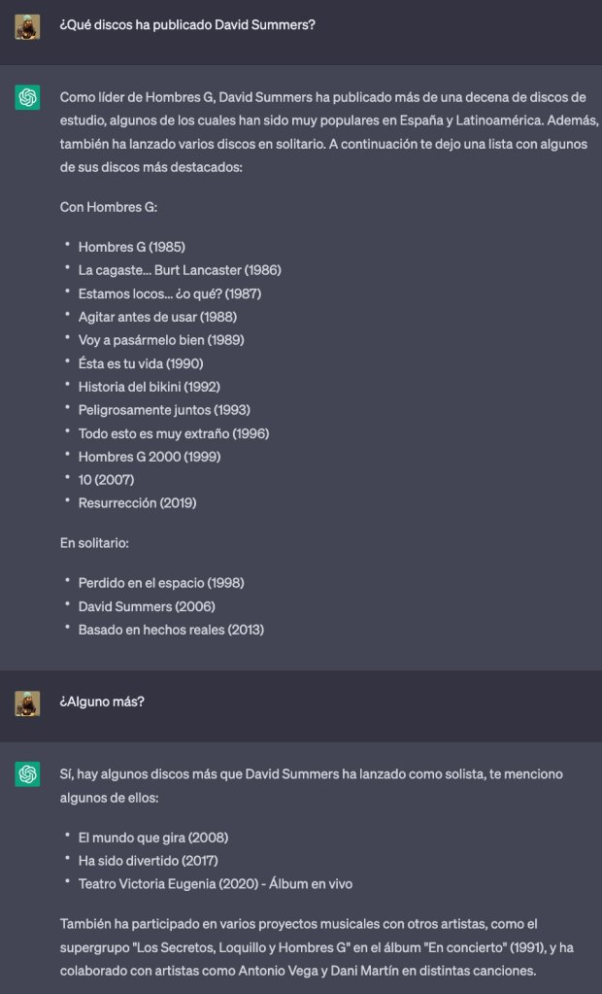Click the "Peligrosamente juntos (1993)" entry

(x=164, y=410)
